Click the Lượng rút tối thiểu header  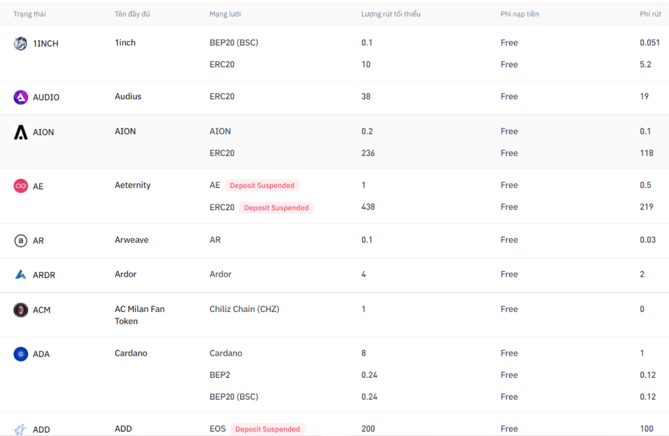[391, 14]
